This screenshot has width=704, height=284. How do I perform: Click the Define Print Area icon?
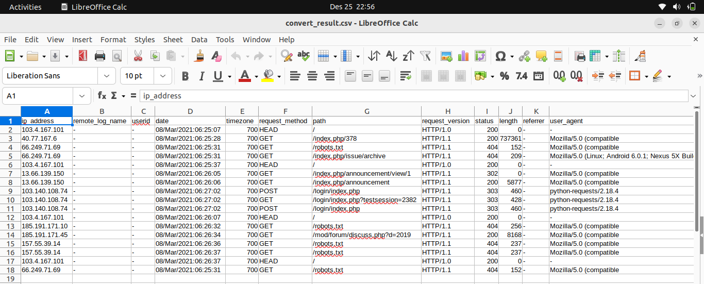point(580,56)
